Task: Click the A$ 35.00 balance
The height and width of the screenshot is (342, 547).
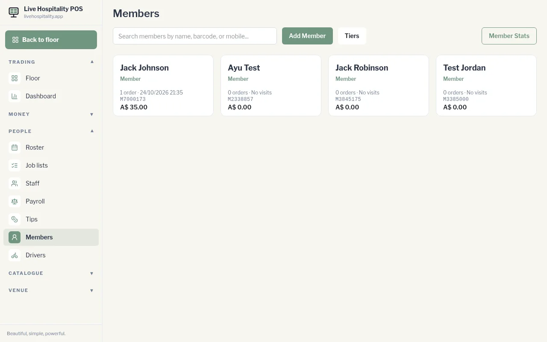Action: tap(134, 107)
